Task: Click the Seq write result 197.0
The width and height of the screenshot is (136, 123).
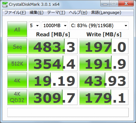Action: (104, 46)
